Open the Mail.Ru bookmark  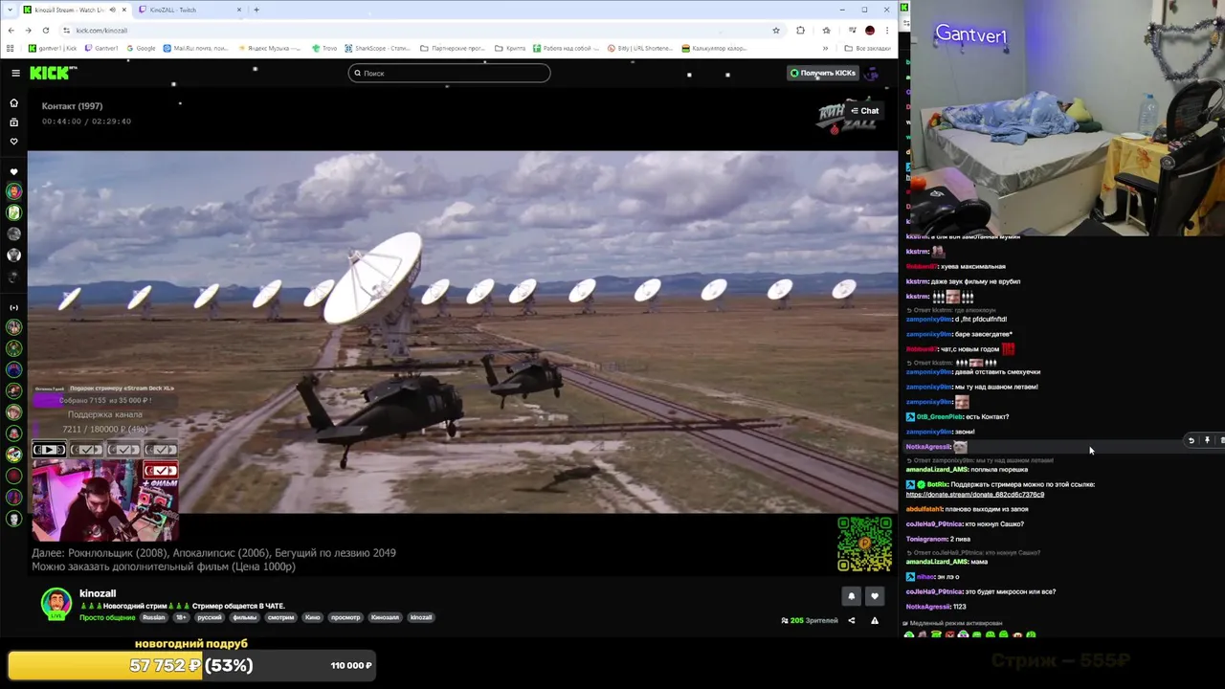coord(196,48)
